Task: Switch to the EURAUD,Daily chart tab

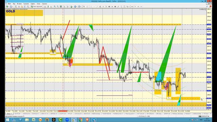Action: [x=197, y=114]
